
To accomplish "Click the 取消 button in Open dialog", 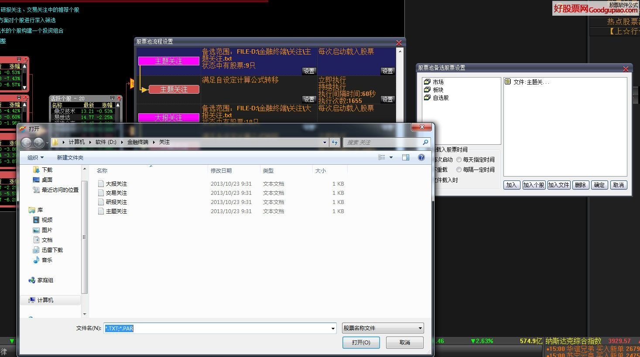I will pos(405,343).
